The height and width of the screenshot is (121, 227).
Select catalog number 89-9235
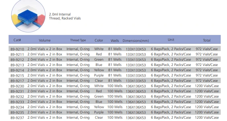coord(17,112)
